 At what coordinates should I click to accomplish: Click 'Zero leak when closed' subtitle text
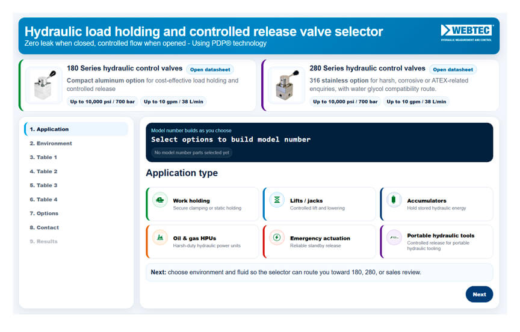click(x=145, y=43)
